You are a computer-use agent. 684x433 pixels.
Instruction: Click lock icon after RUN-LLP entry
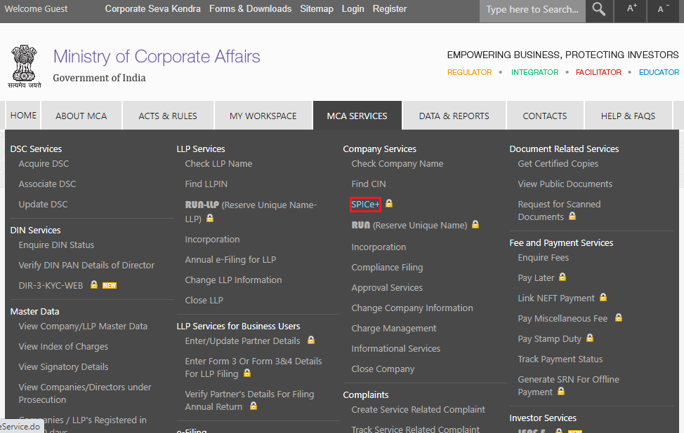(210, 218)
